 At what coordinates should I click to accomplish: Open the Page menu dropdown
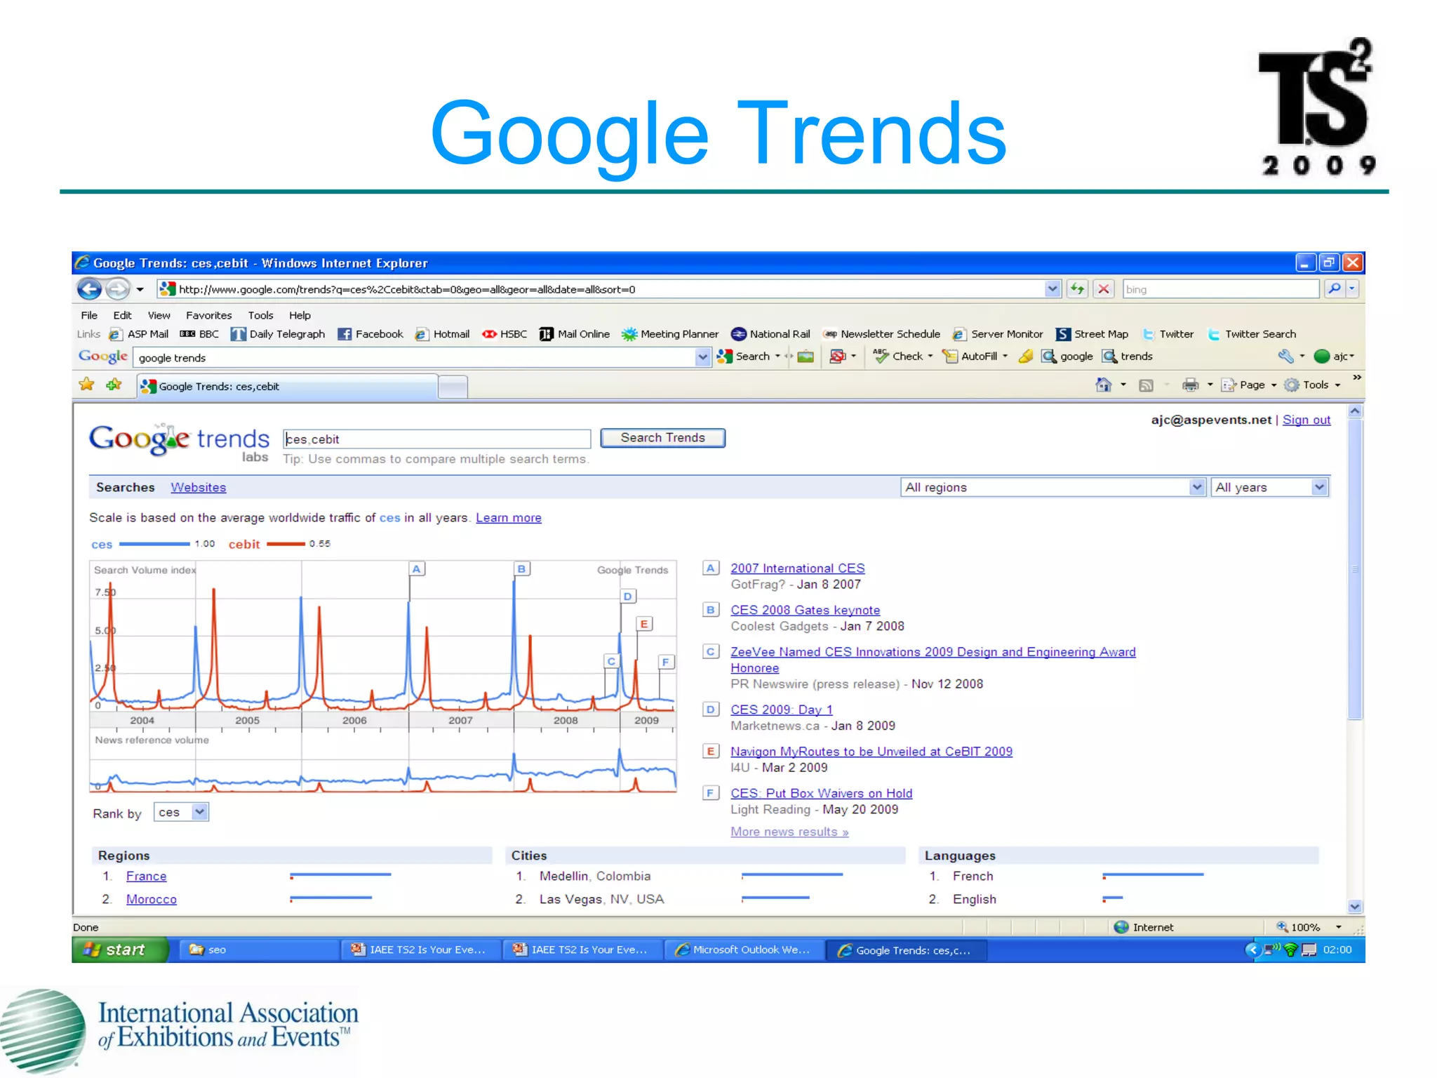pos(1250,385)
